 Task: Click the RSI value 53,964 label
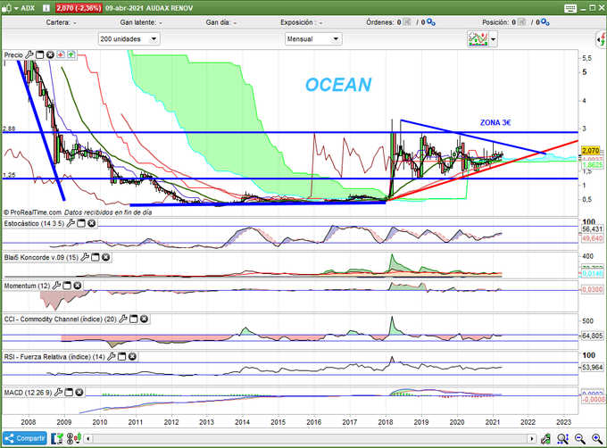point(593,367)
